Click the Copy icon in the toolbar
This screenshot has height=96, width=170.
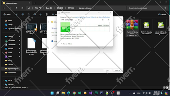point(22,14)
